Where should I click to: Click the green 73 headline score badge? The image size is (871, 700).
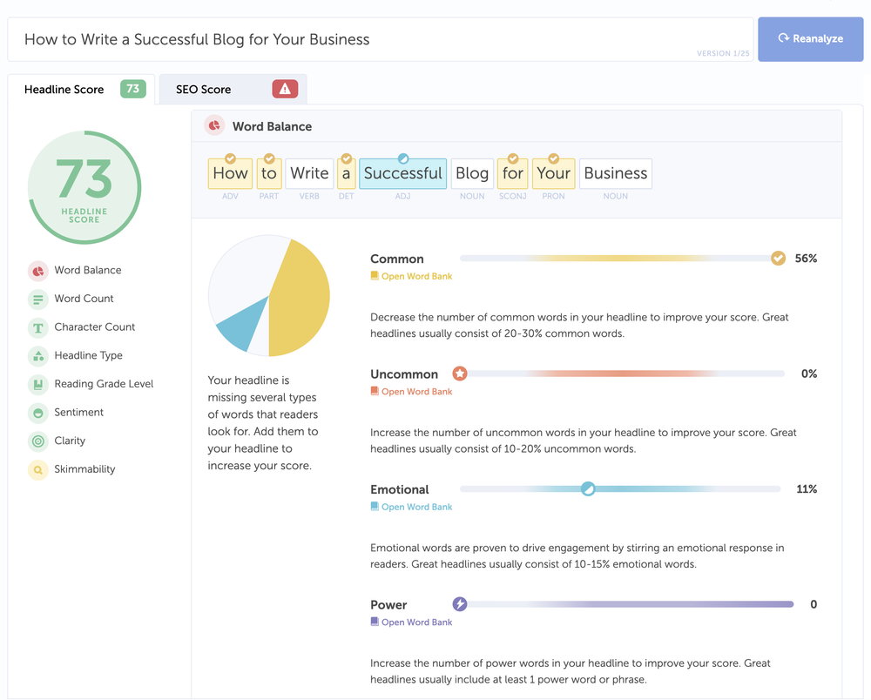132,89
